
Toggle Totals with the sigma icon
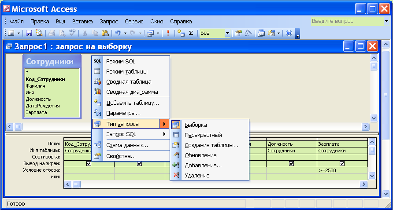pos(191,33)
